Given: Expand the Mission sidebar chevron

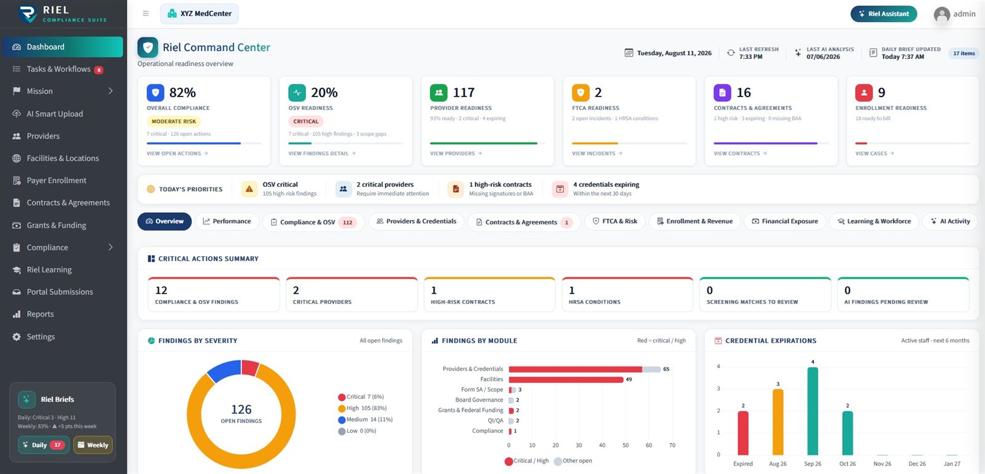Looking at the screenshot, I should pyautogui.click(x=111, y=91).
